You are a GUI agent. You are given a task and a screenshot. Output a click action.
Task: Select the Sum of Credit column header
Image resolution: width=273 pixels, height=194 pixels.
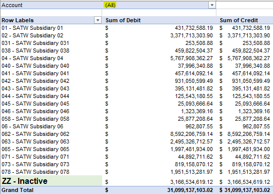pos(239,20)
